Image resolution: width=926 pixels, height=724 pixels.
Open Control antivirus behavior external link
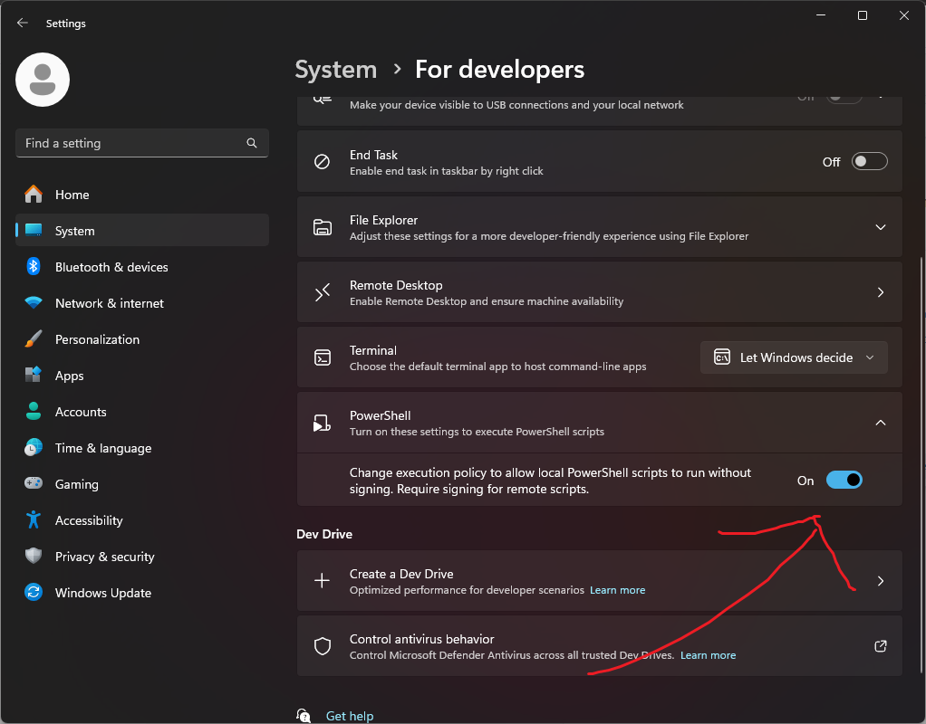click(880, 645)
